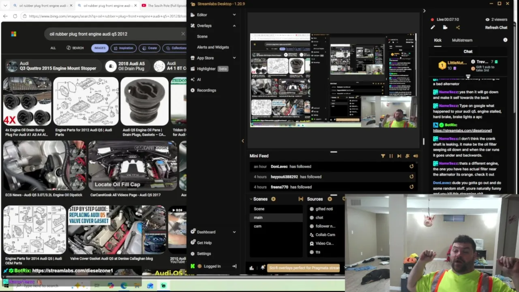Select the main scene
The image size is (519, 292).
276,217
